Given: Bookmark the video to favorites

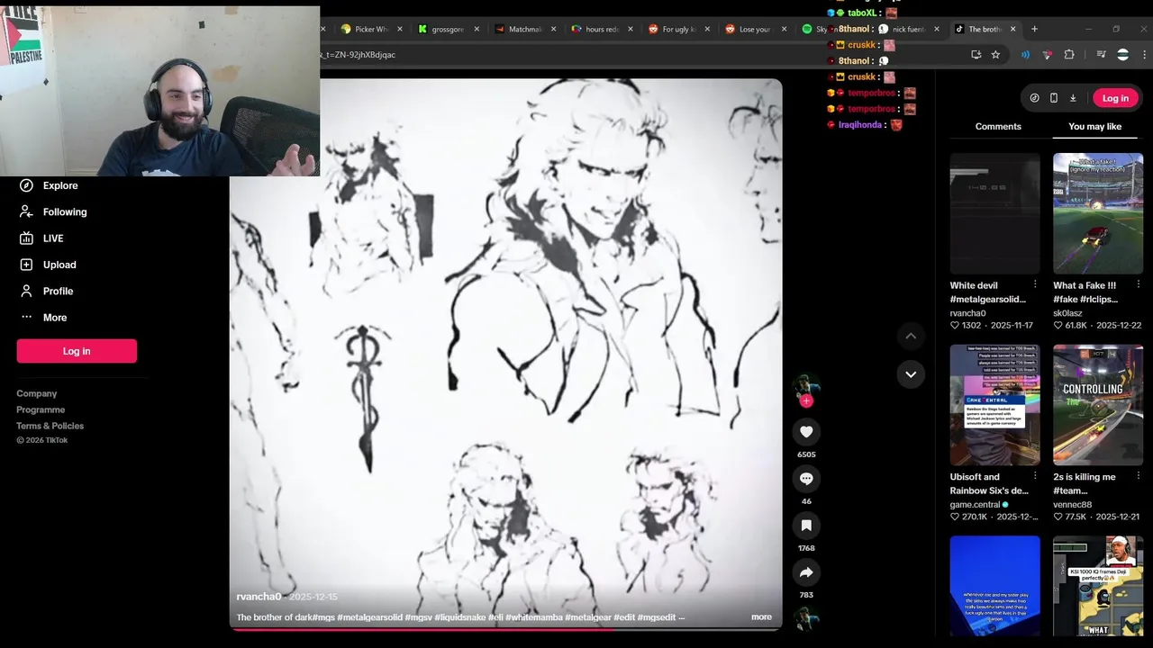Looking at the screenshot, I should [806, 526].
